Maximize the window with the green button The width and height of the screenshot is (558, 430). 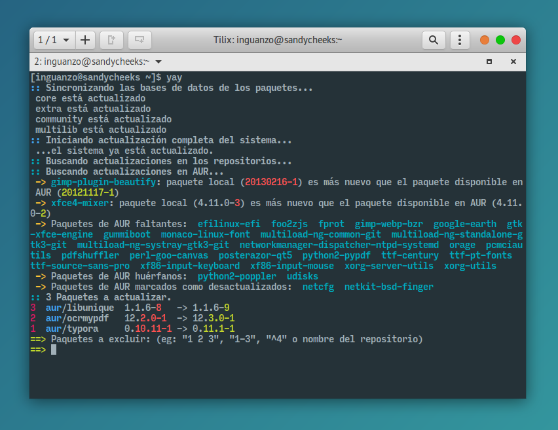[501, 39]
